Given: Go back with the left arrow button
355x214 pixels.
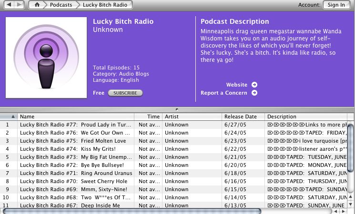Looking at the screenshot, I should pyautogui.click(x=9, y=5).
